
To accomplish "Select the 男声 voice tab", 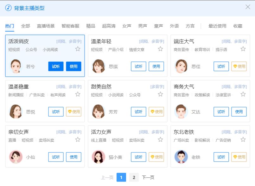I will pos(143,26).
